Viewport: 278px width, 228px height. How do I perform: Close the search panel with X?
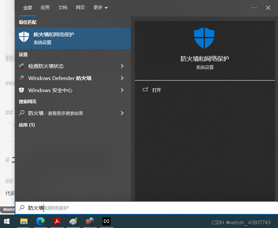click(x=268, y=8)
